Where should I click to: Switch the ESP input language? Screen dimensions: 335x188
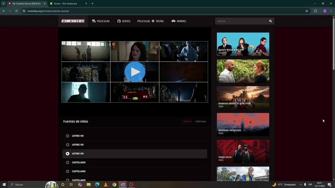coord(310,185)
